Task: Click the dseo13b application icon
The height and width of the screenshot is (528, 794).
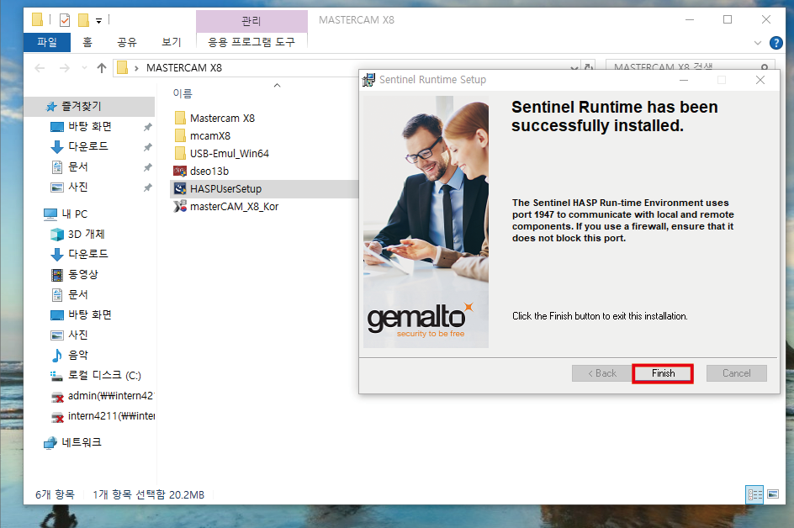Action: point(180,172)
